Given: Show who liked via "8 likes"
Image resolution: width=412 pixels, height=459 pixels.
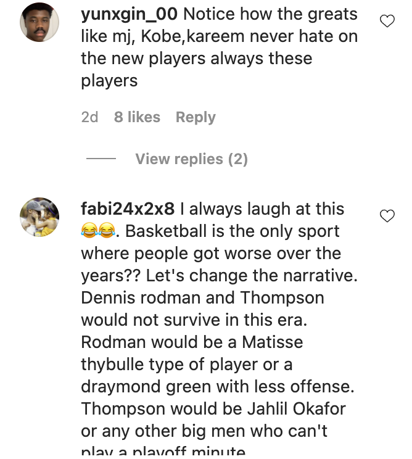Looking at the screenshot, I should pyautogui.click(x=137, y=117).
